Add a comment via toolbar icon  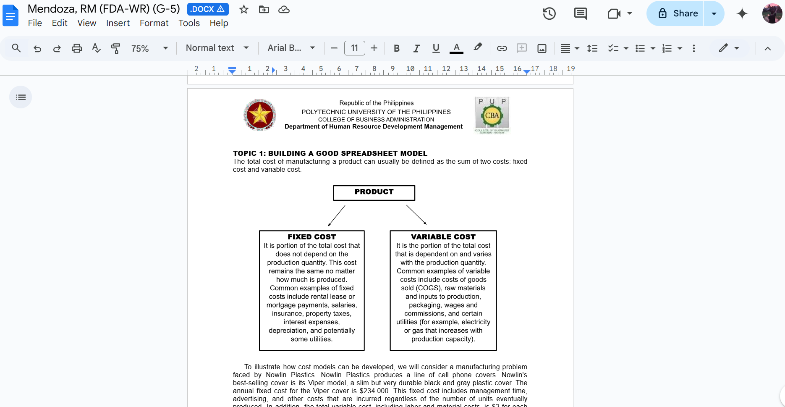[521, 48]
